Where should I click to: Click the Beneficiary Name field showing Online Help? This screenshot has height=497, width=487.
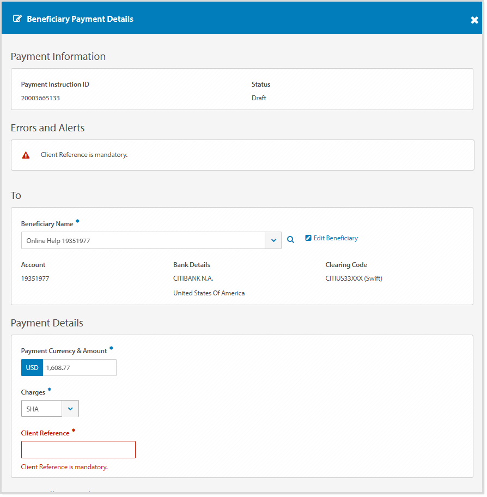pyautogui.click(x=143, y=240)
